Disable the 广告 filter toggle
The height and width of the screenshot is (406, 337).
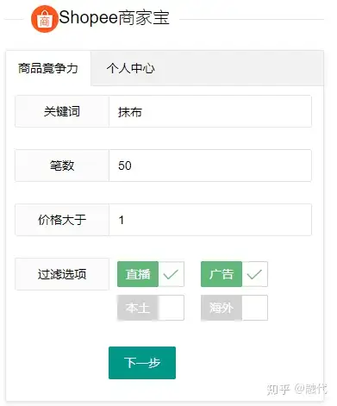click(x=234, y=274)
